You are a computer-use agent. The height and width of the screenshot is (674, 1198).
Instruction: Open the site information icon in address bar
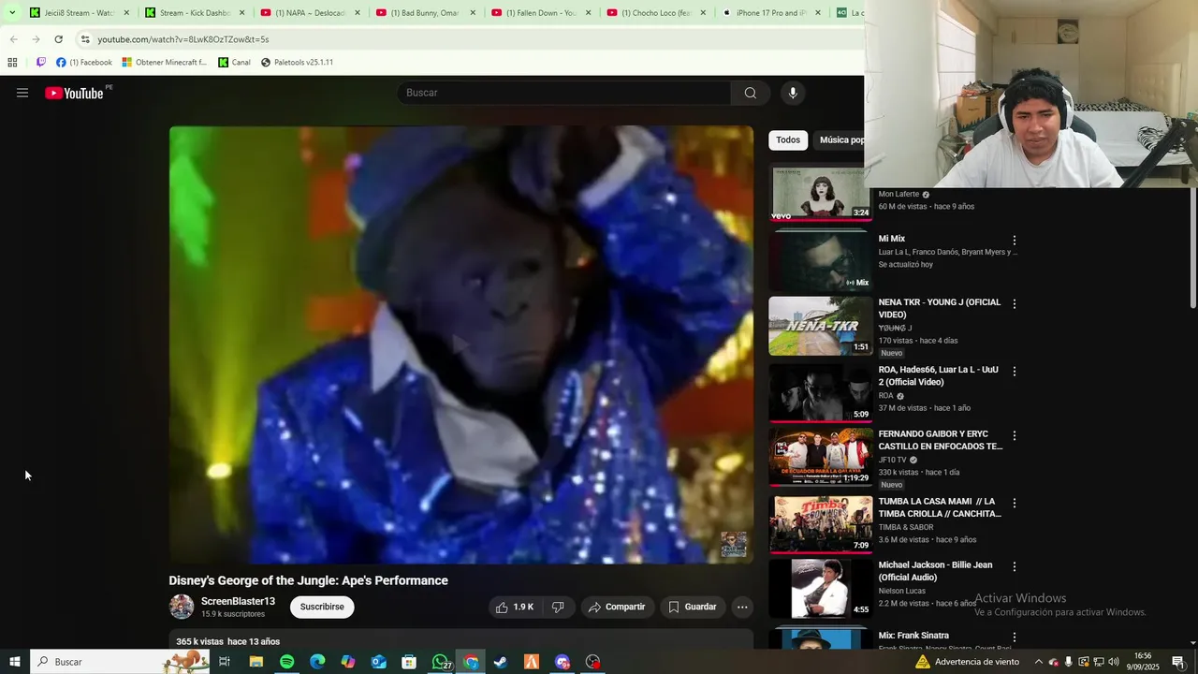point(85,39)
